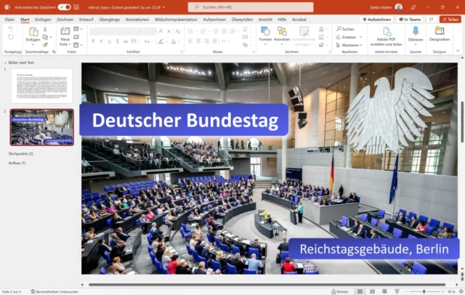Toggle the Automatisches Speichern switch
This screenshot has height=295, width=465.
point(64,7)
